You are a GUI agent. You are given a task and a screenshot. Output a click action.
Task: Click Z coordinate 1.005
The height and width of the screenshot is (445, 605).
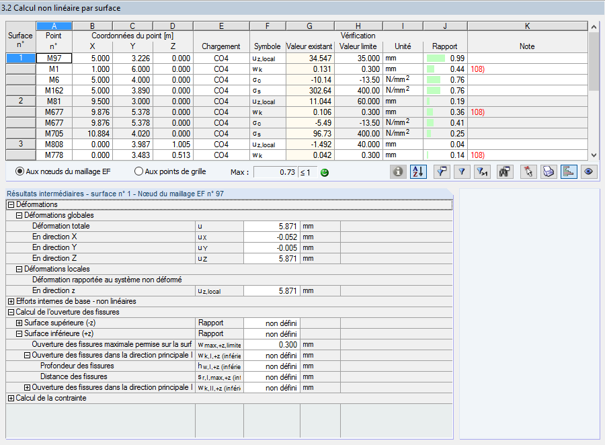[x=173, y=145]
